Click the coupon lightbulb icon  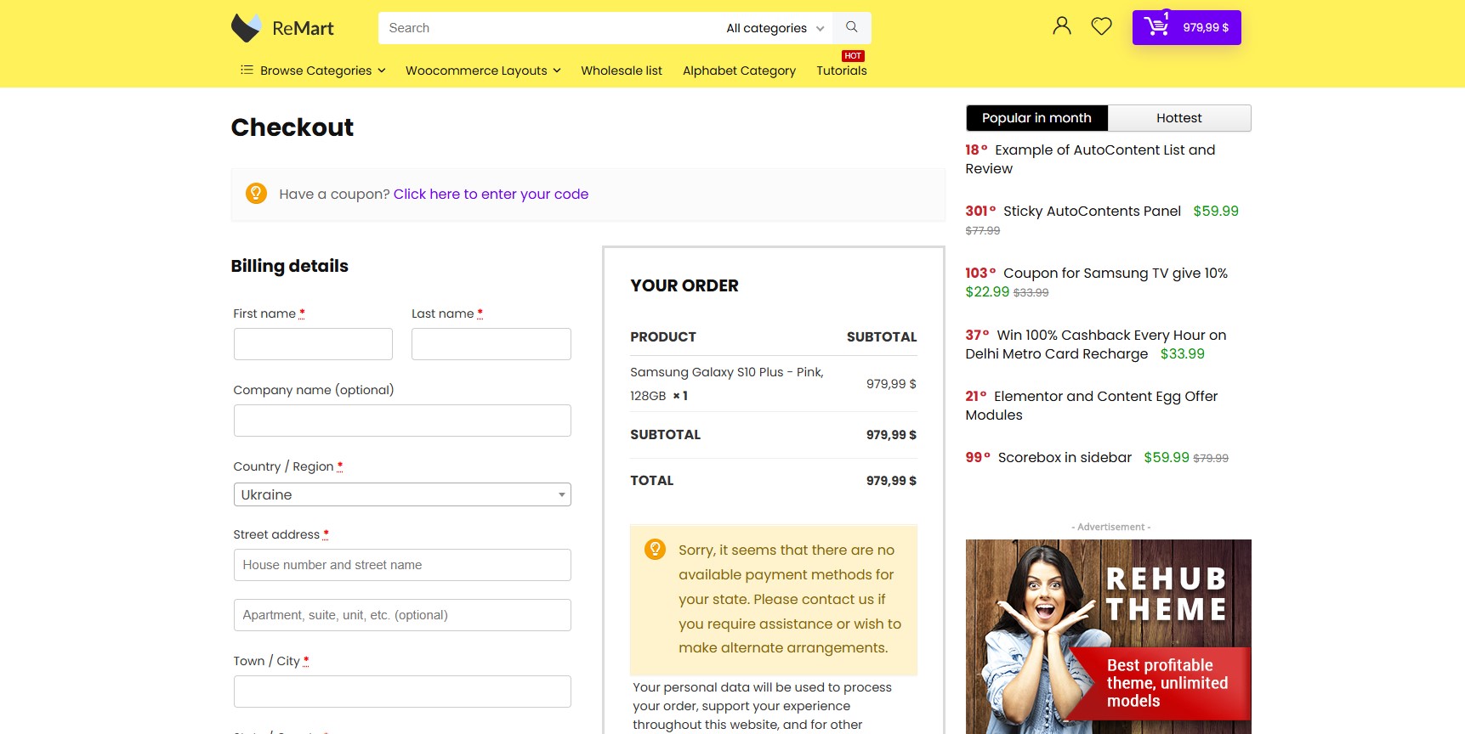[256, 194]
